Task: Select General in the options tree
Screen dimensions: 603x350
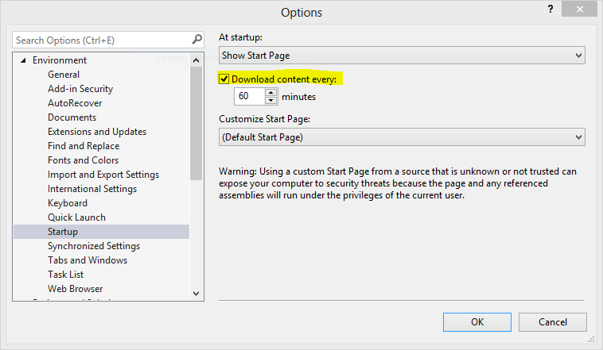Action: (x=64, y=75)
